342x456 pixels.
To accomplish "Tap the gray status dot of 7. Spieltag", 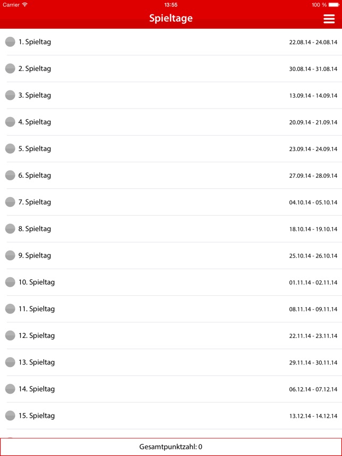I will (x=10, y=202).
